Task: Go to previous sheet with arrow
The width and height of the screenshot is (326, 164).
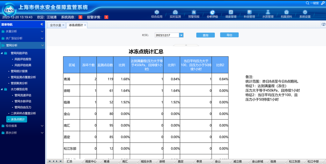Action: pyautogui.click(x=53, y=161)
